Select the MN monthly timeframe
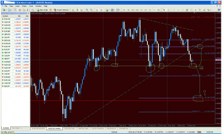The image size is (222, 134). point(158,10)
